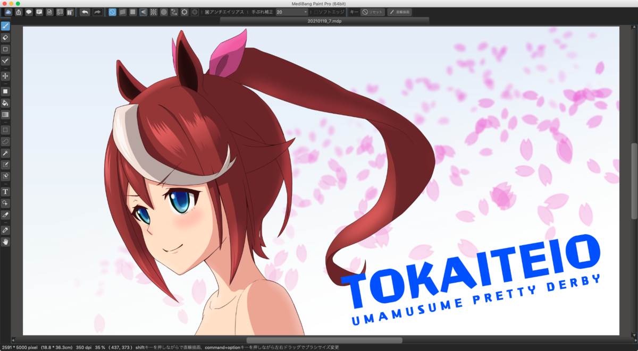Enable the vanishing point snap

143,12
